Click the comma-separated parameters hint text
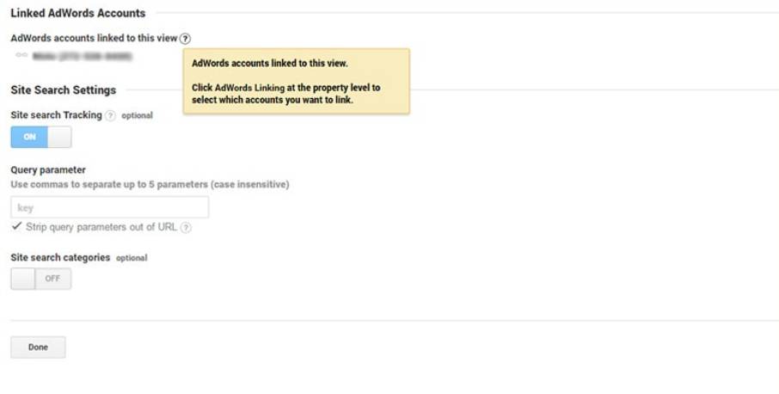 click(150, 184)
